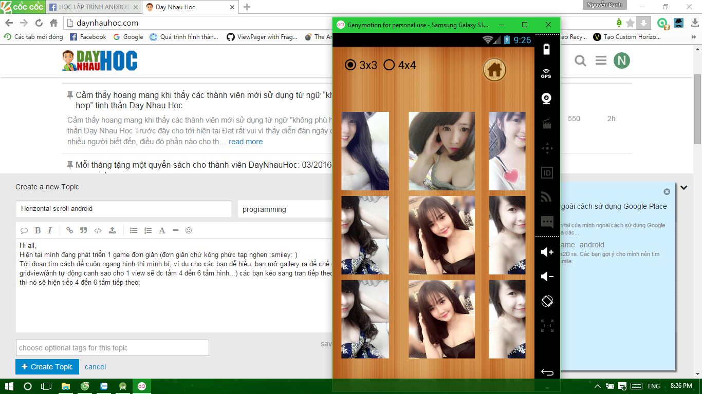Viewport: 702px width, 394px height.
Task: Open Genymotion GPS widget
Action: tap(546, 74)
